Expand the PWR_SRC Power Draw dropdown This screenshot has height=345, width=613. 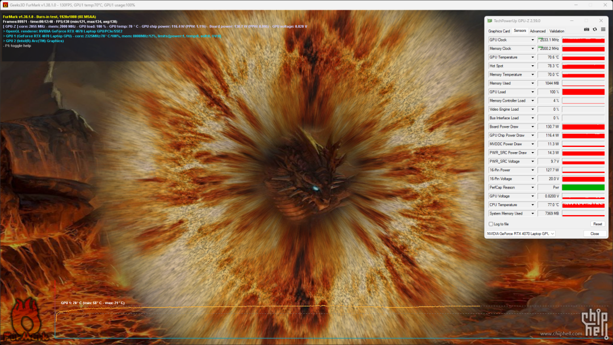(532, 153)
